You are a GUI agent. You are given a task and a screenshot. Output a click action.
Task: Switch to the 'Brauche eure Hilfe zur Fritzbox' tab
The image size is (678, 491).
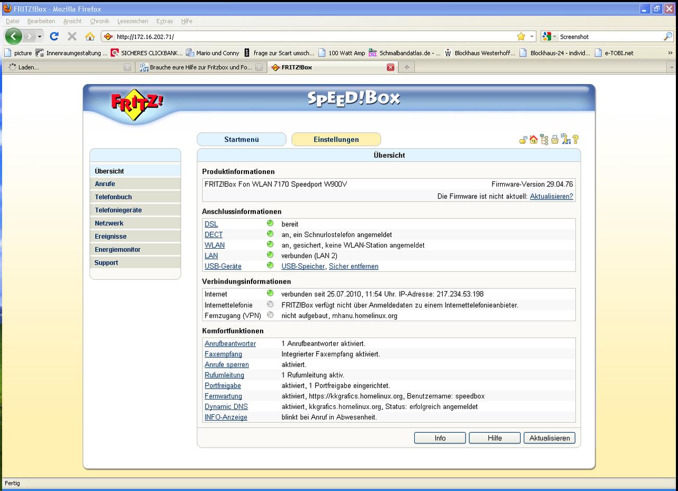(200, 67)
